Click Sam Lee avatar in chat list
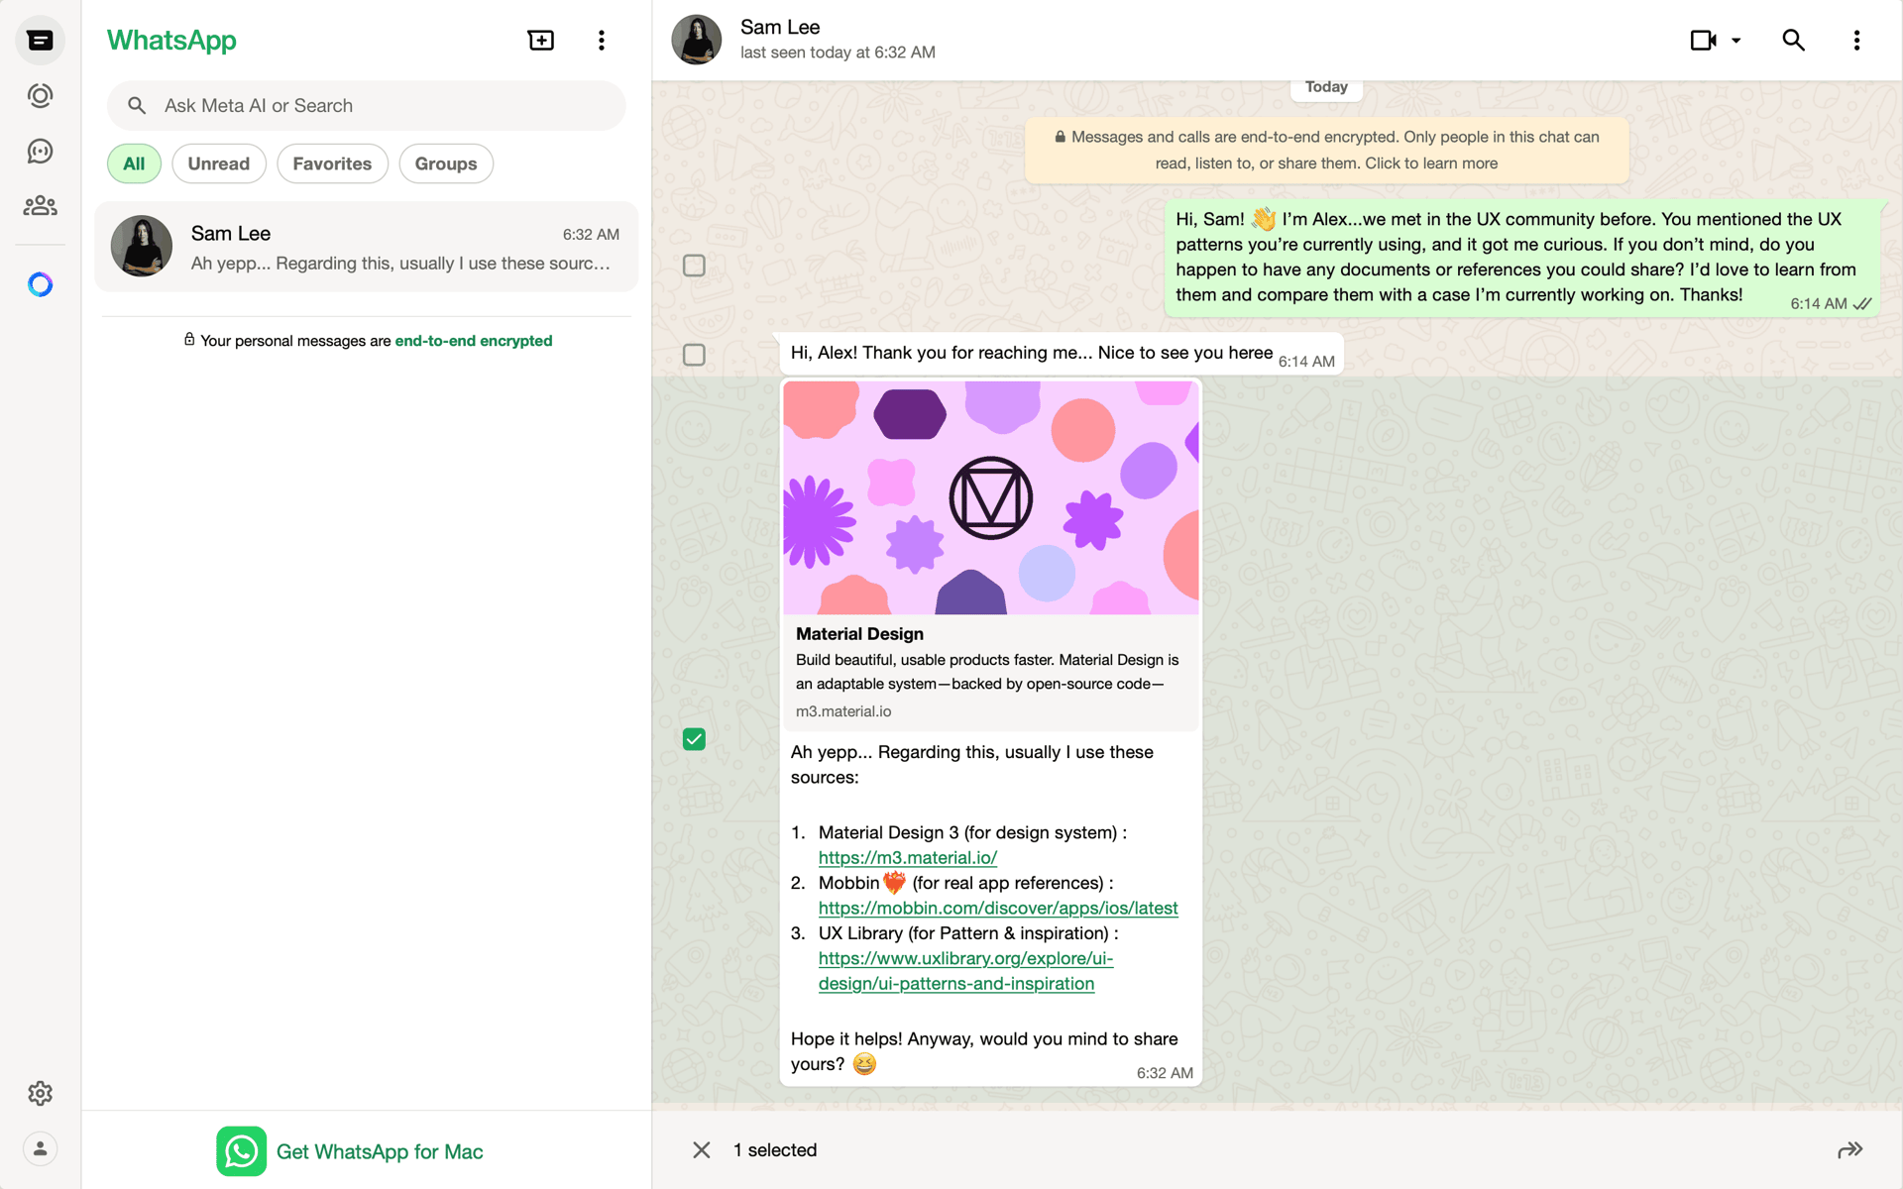Screen dimensions: 1903x1189 point(142,246)
